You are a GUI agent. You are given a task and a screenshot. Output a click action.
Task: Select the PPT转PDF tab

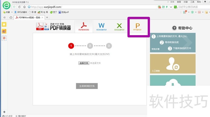point(137,27)
